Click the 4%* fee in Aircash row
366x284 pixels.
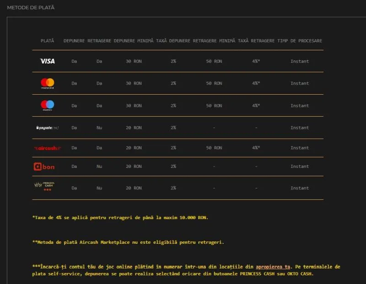256,148
